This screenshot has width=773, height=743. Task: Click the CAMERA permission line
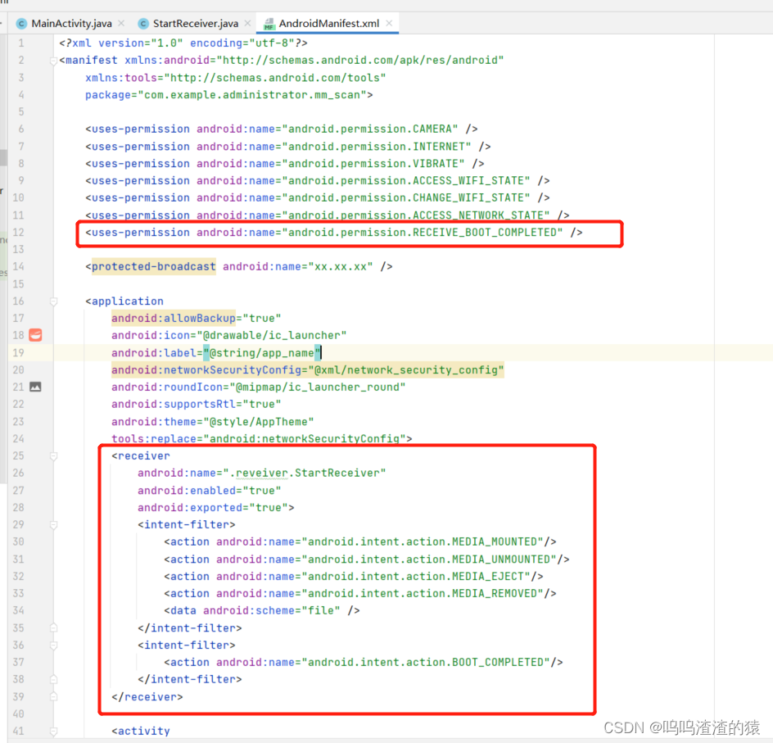[x=282, y=129]
